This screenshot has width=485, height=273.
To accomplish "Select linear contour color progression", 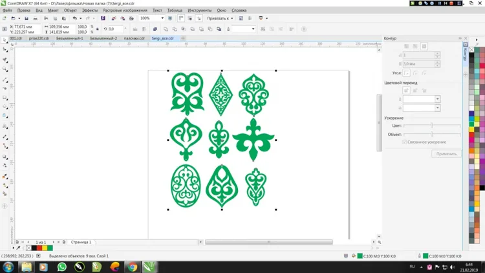I will [407, 91].
